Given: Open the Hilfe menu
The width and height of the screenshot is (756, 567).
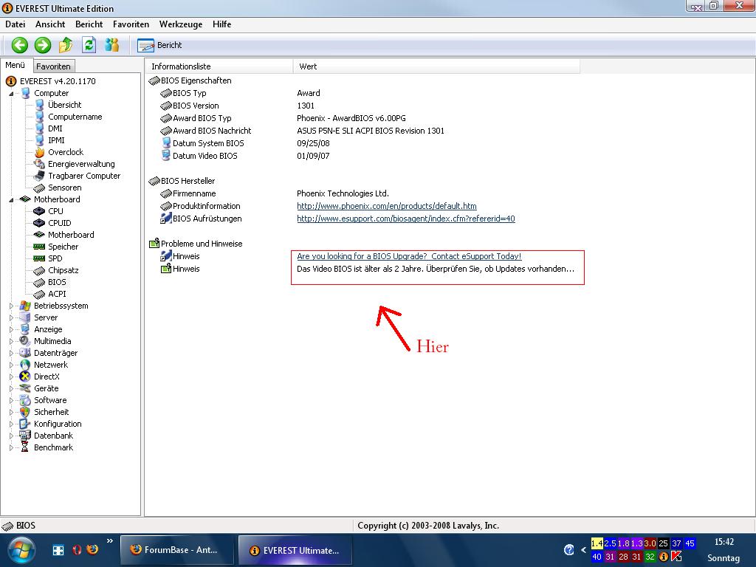Looking at the screenshot, I should 221,24.
